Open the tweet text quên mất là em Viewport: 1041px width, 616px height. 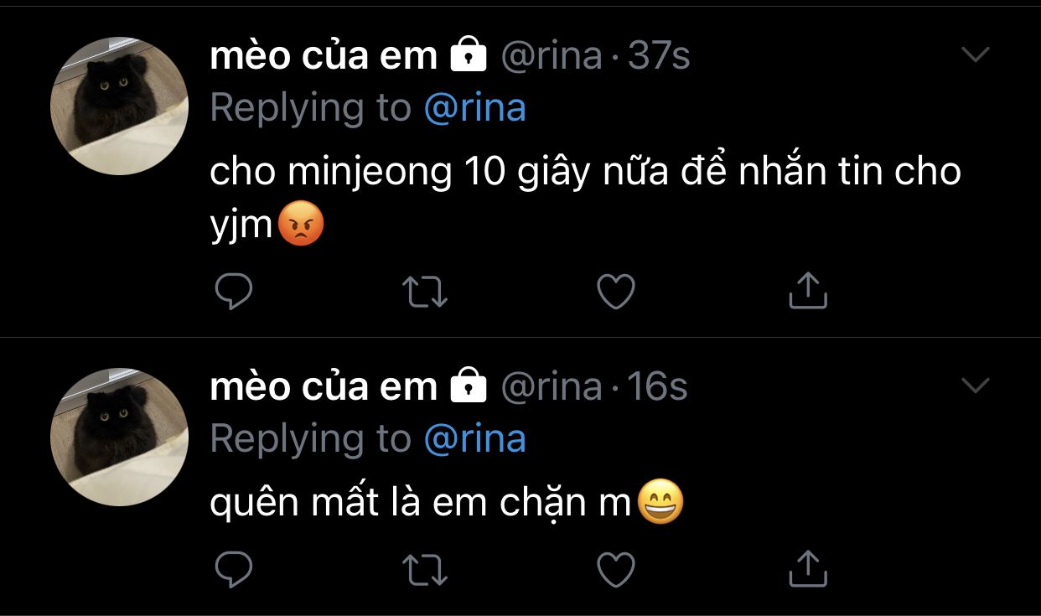pos(419,504)
